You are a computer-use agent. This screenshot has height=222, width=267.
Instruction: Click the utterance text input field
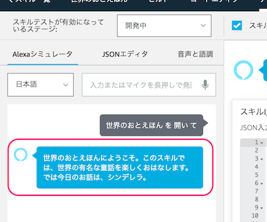pos(149,85)
